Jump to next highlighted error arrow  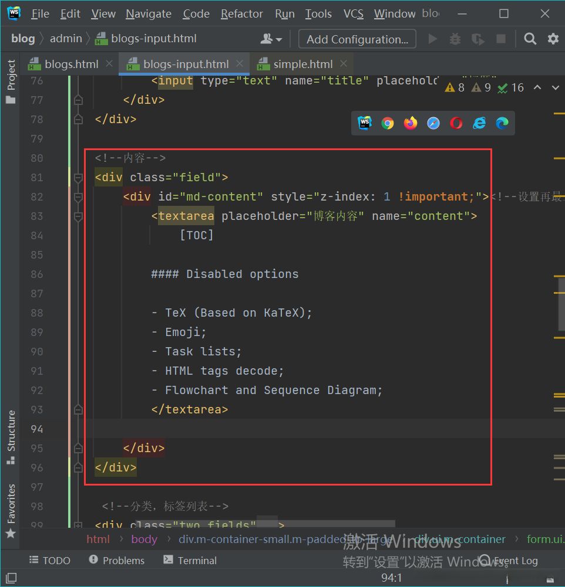pos(556,88)
